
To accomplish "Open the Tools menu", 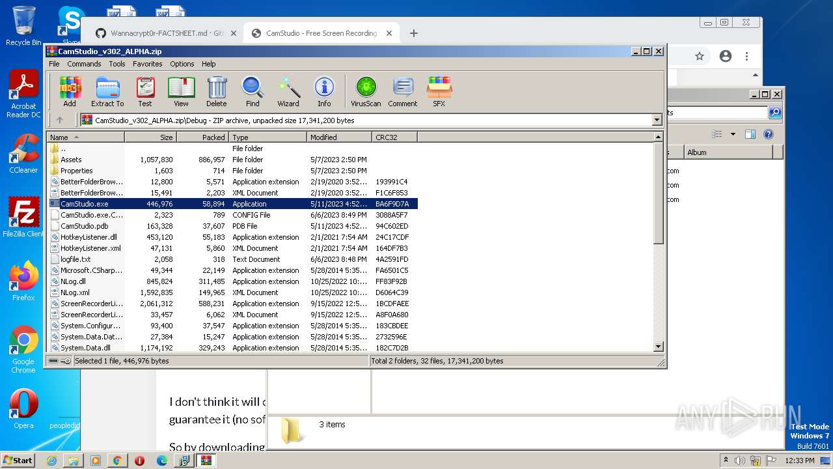I will pyautogui.click(x=117, y=64).
